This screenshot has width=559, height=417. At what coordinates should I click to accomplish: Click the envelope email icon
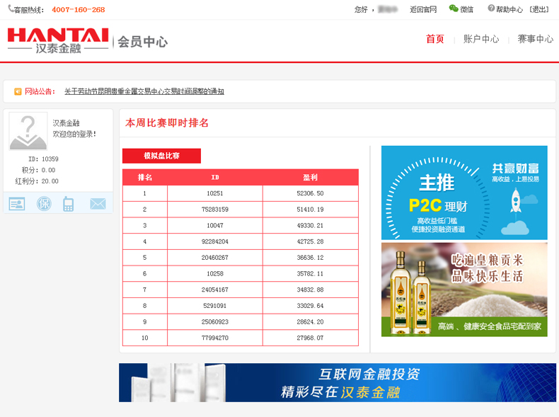(x=98, y=204)
